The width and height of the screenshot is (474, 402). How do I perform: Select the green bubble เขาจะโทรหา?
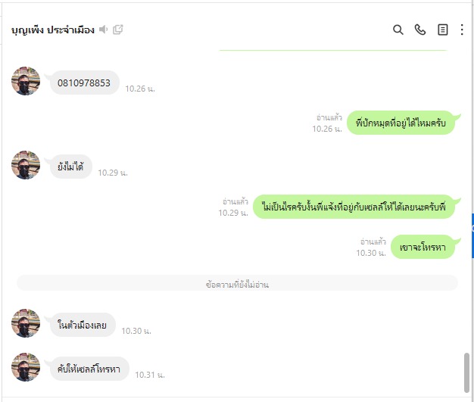pyautogui.click(x=423, y=247)
